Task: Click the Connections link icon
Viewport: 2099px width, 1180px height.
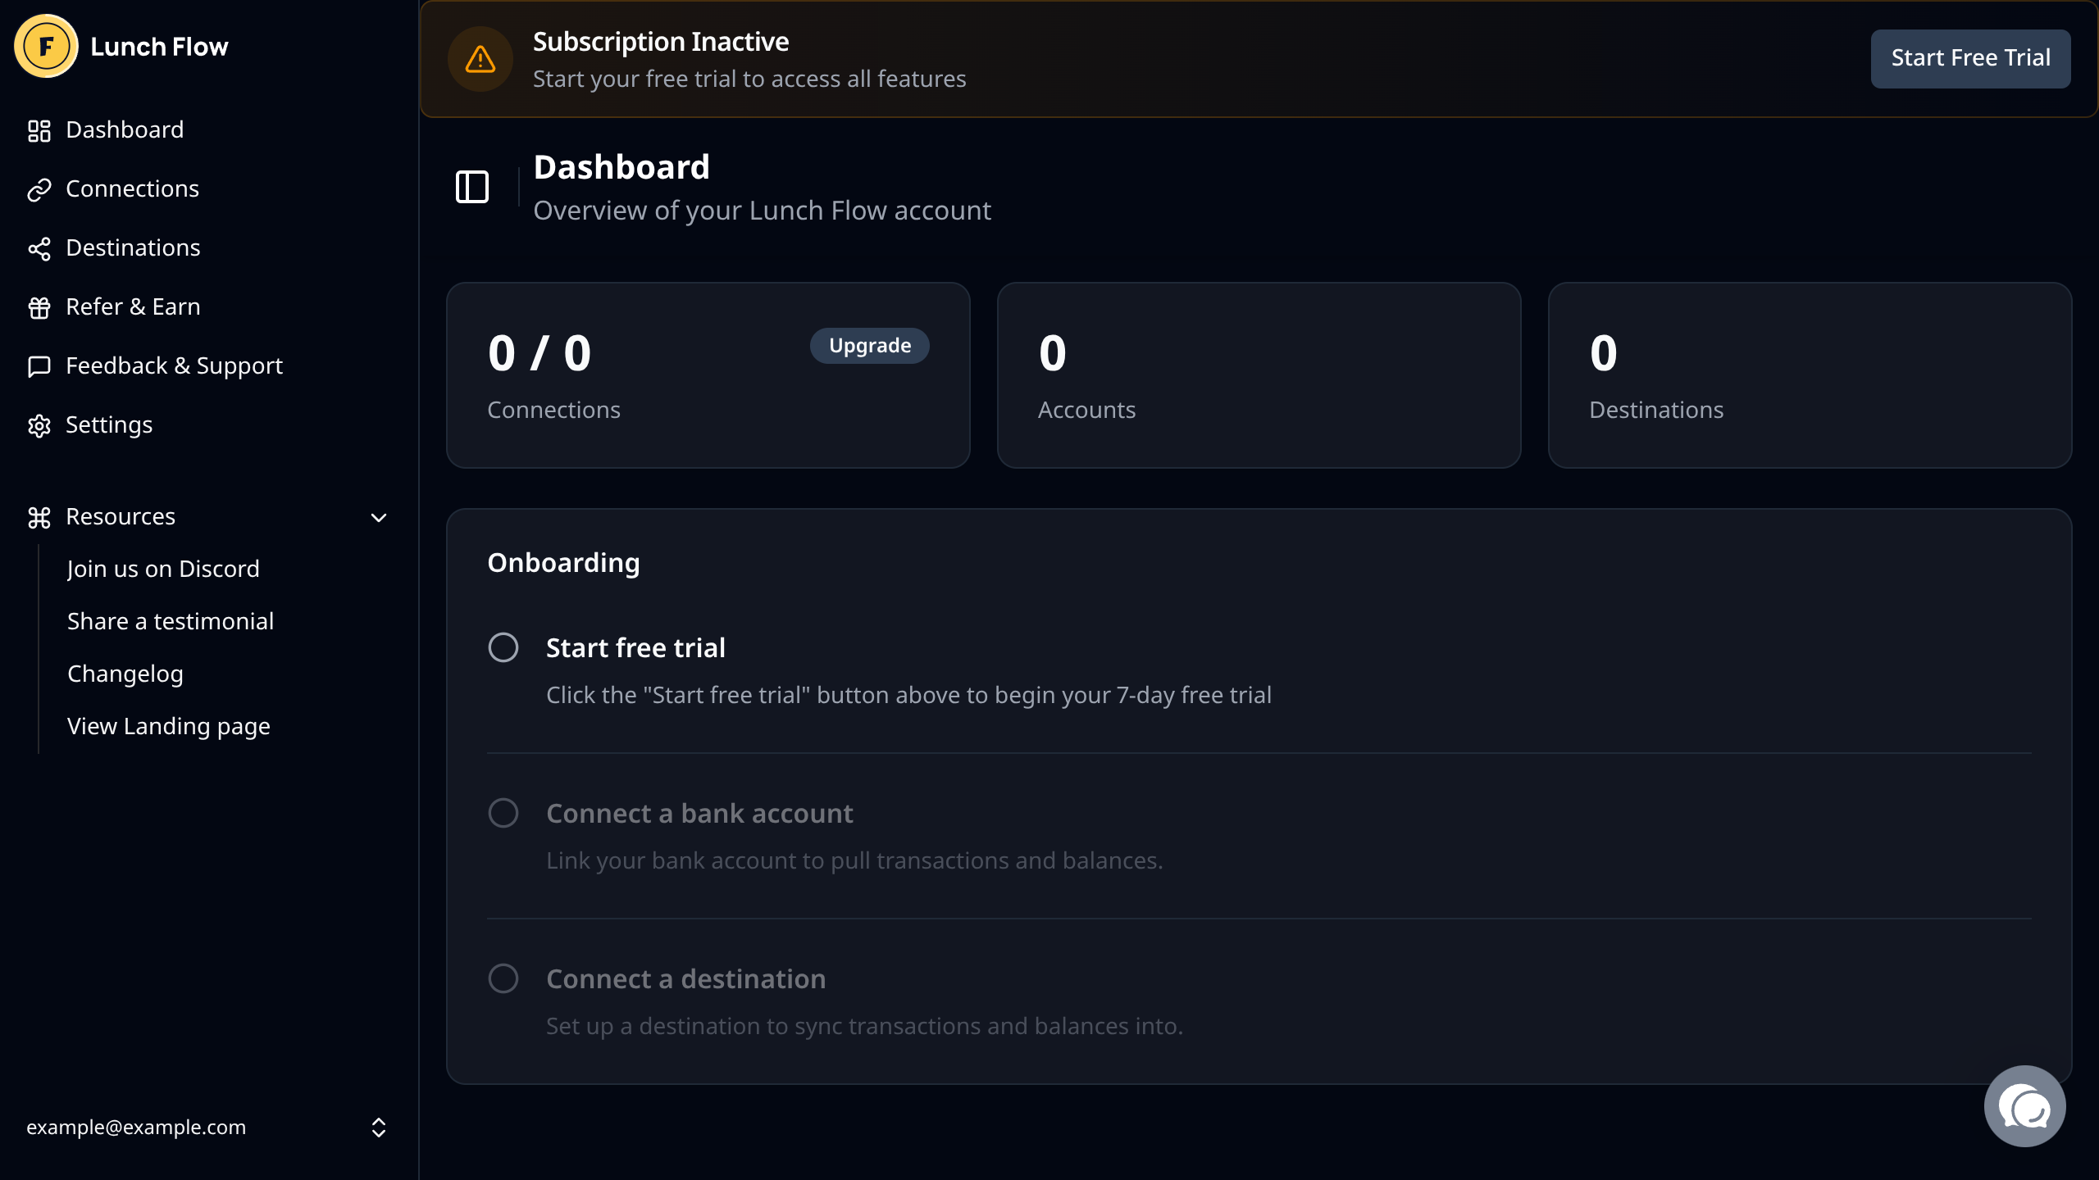Action: coord(39,189)
